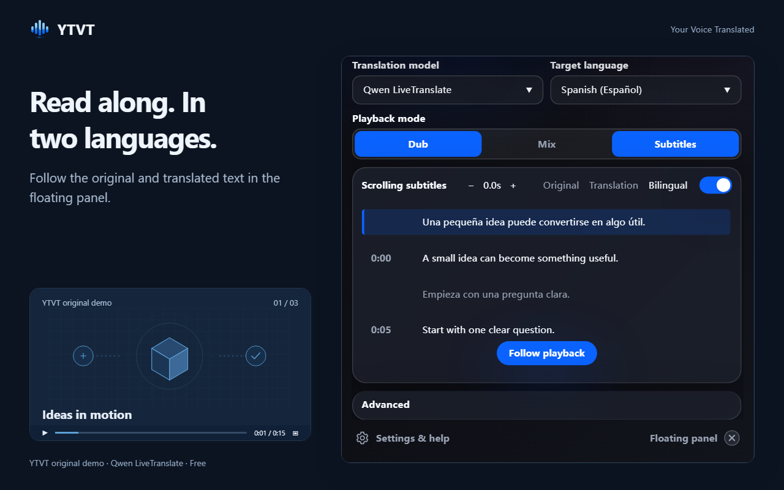The height and width of the screenshot is (490, 784).
Task: Switch playback mode to Mix
Action: pyautogui.click(x=547, y=145)
